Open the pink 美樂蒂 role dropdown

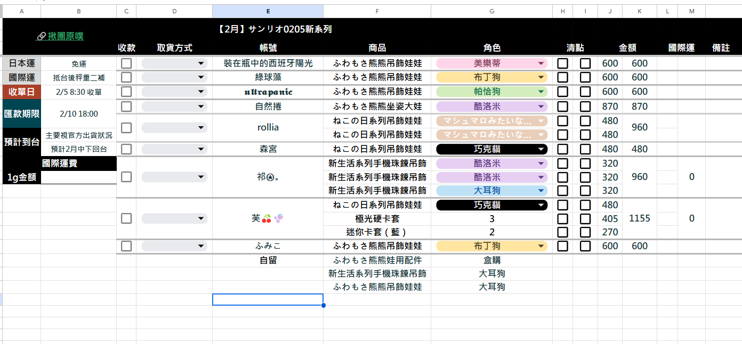pyautogui.click(x=491, y=63)
